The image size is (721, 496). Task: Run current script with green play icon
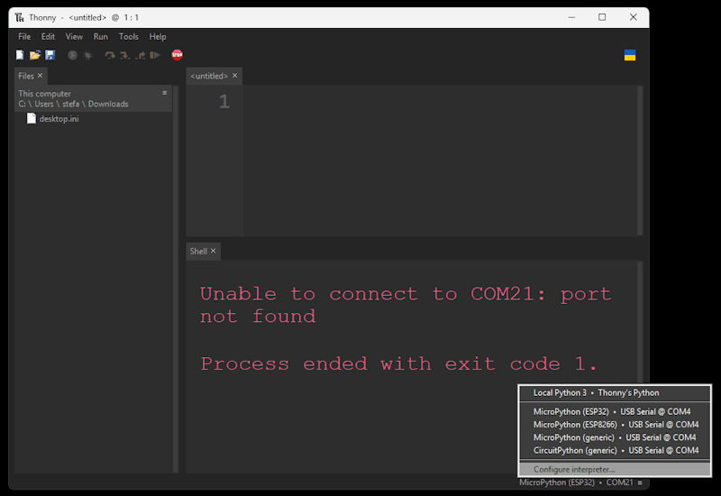[x=72, y=55]
